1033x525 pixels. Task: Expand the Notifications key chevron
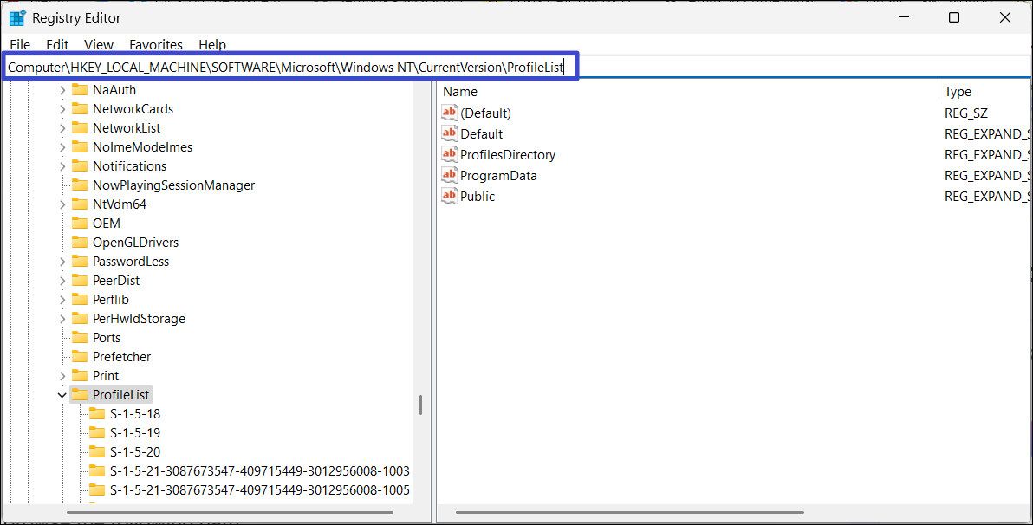(x=62, y=166)
